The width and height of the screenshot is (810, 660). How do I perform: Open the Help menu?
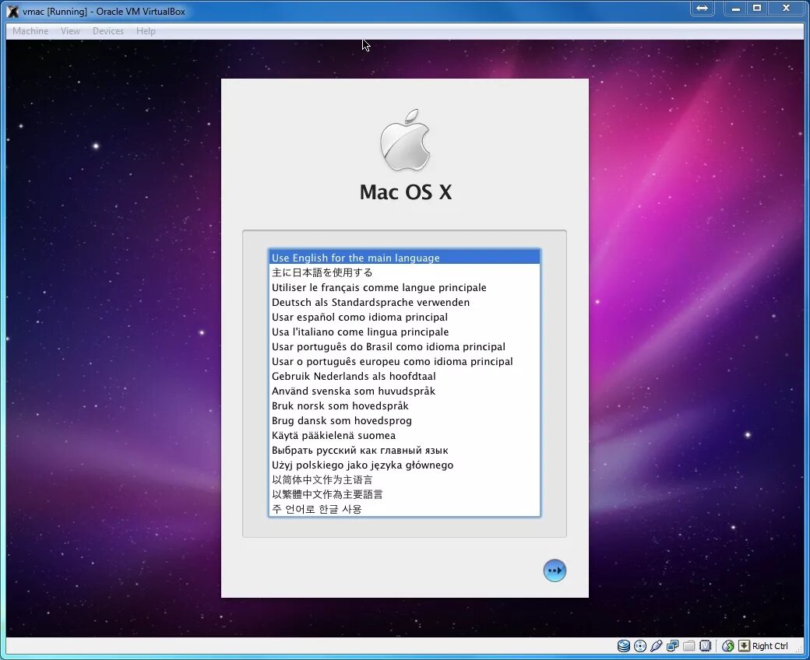pos(146,31)
